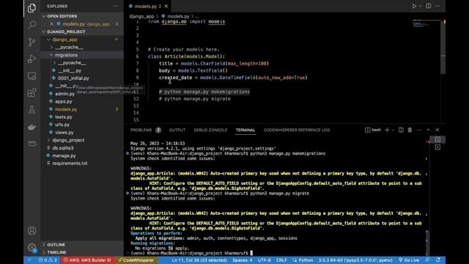Open the AWS Toolkit view

[x=32, y=143]
